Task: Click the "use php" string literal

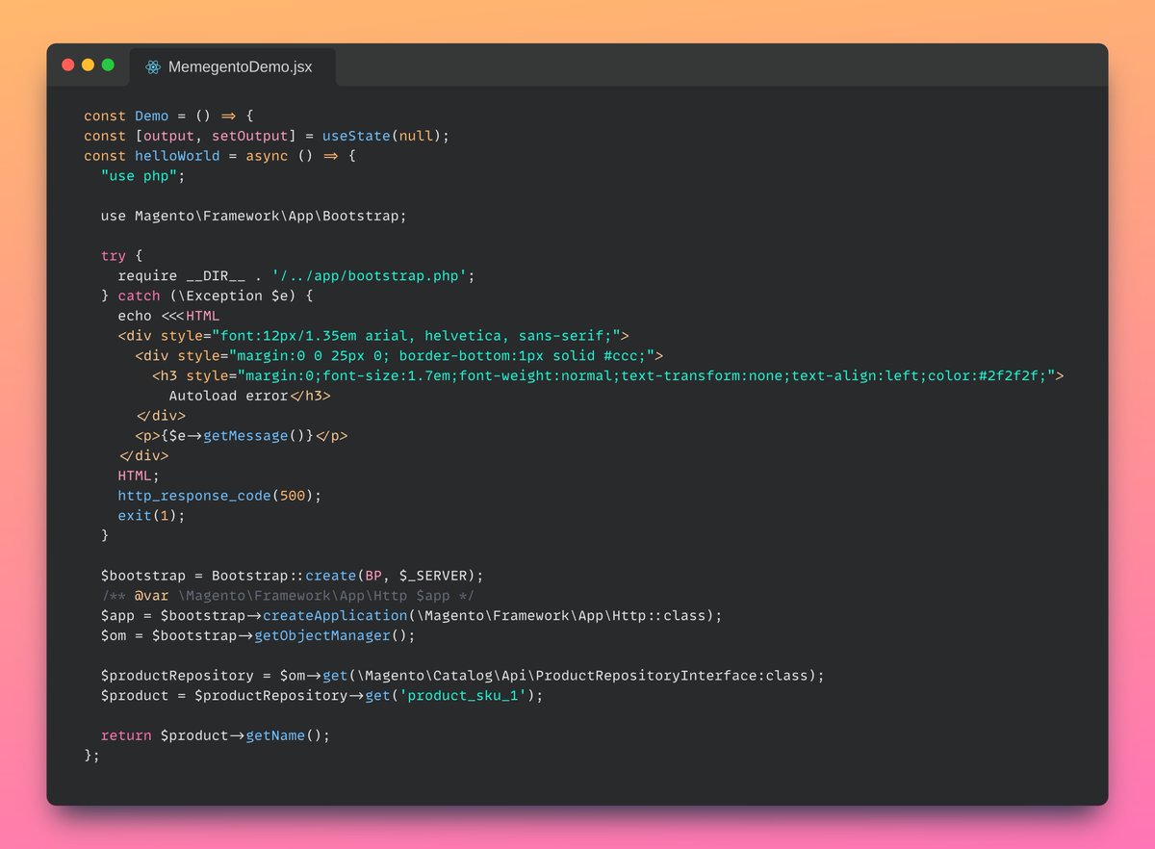Action: 139,176
